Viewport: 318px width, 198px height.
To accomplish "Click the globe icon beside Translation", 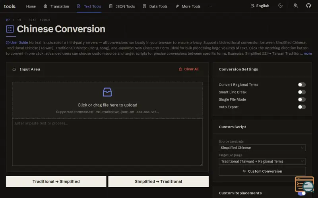I will coord(45,6).
